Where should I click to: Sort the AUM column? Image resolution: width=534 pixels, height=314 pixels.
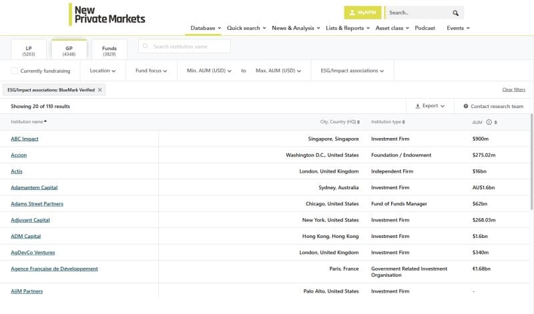[496, 122]
